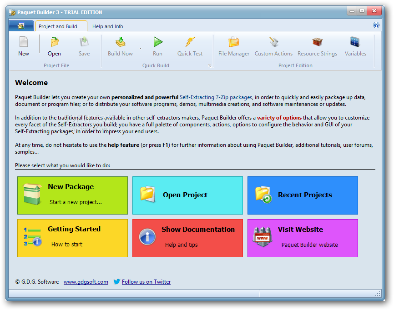Click the New Package box icon
This screenshot has width=394, height=310.
pyautogui.click(x=32, y=194)
